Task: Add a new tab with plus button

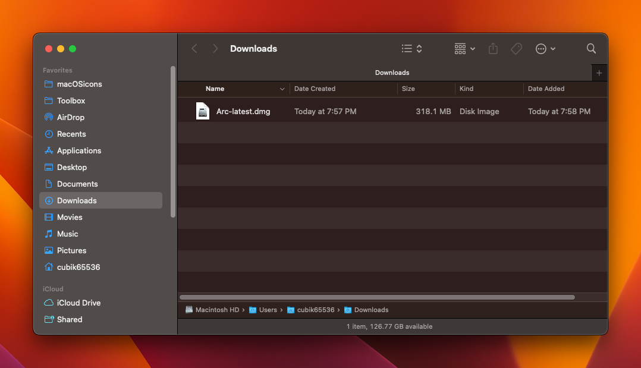Action: tap(599, 73)
